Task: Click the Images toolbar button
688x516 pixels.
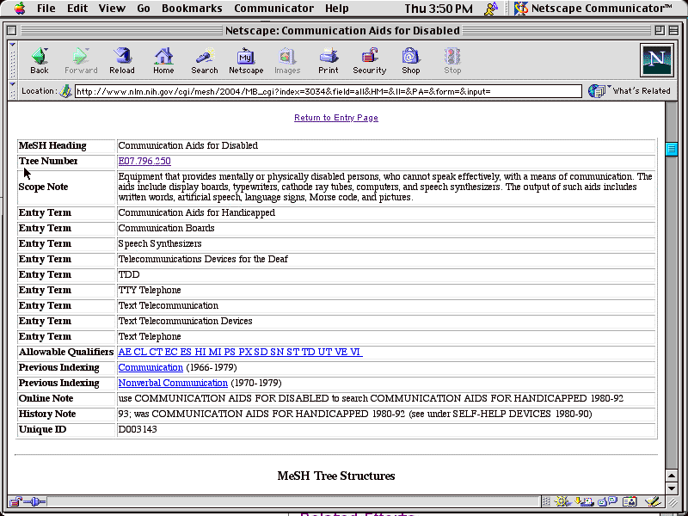Action: tap(287, 60)
